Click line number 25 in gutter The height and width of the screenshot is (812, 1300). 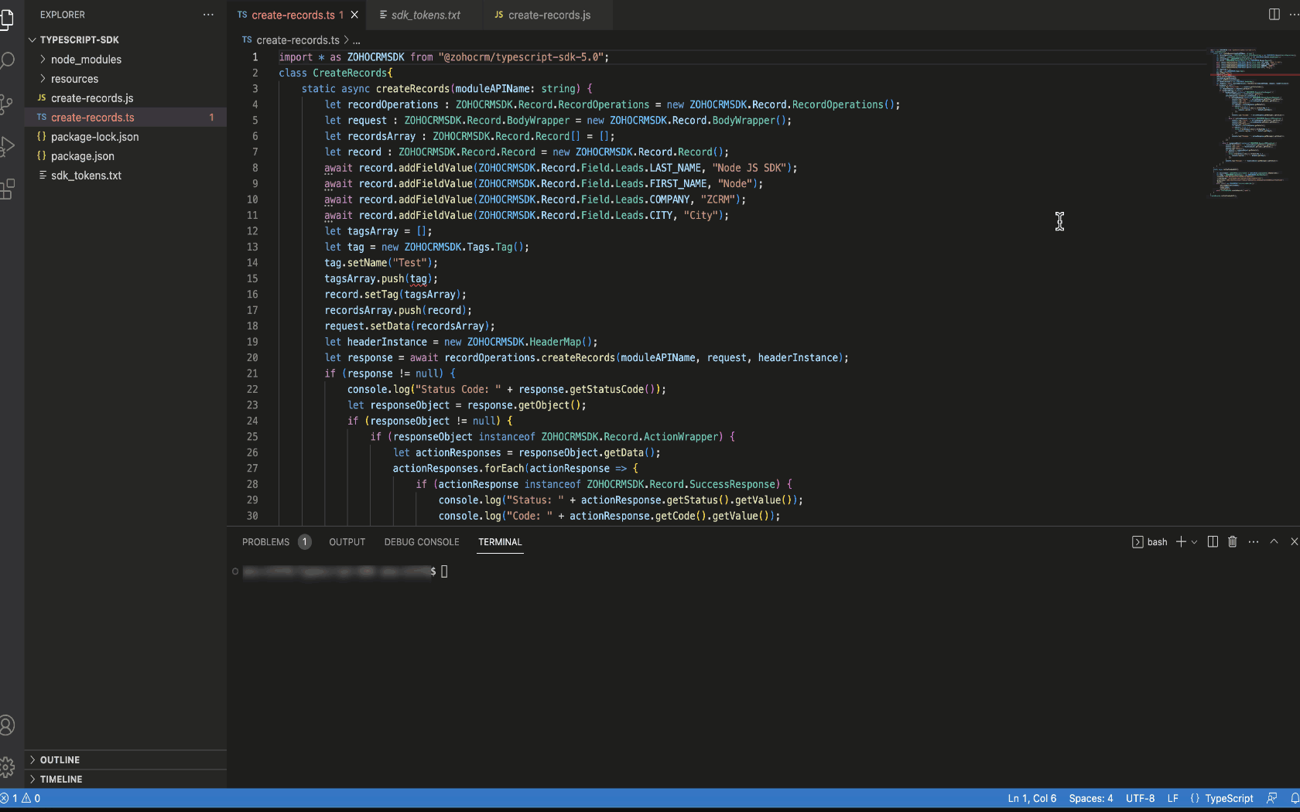pyautogui.click(x=252, y=437)
